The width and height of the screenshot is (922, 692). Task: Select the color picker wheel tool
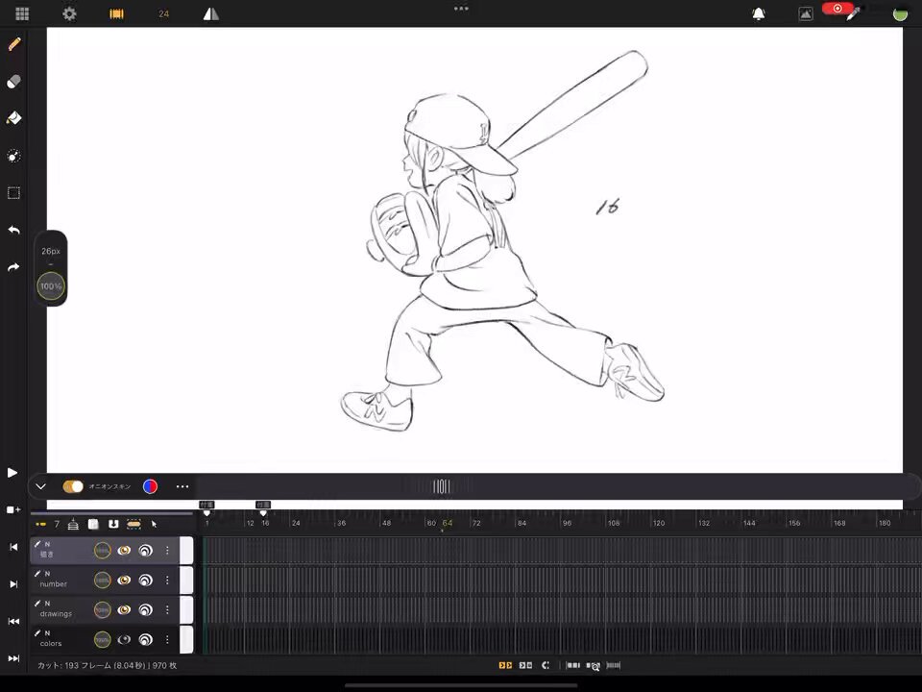coord(14,156)
